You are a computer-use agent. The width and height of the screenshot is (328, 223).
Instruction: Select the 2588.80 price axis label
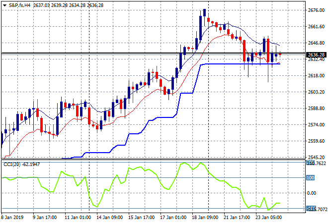(x=316, y=108)
